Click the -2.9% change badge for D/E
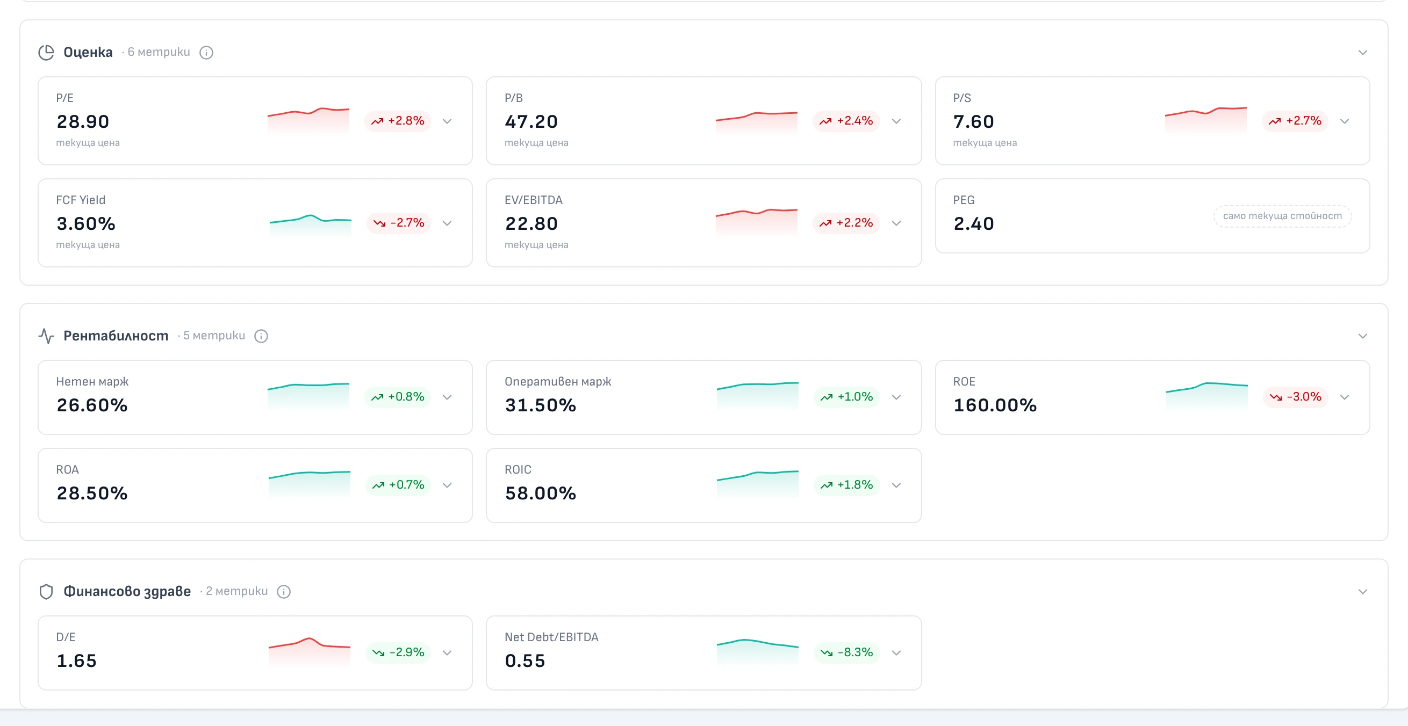The height and width of the screenshot is (726, 1408). [x=398, y=652]
